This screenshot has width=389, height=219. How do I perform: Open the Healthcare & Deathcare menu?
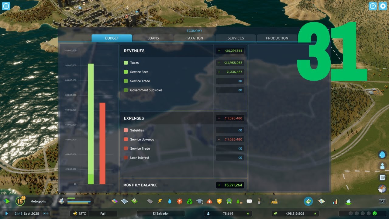180,201
